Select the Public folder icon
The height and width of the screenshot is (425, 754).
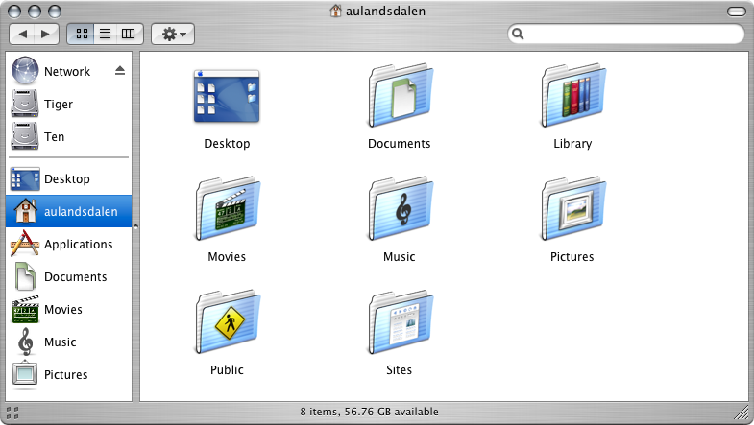coord(227,322)
